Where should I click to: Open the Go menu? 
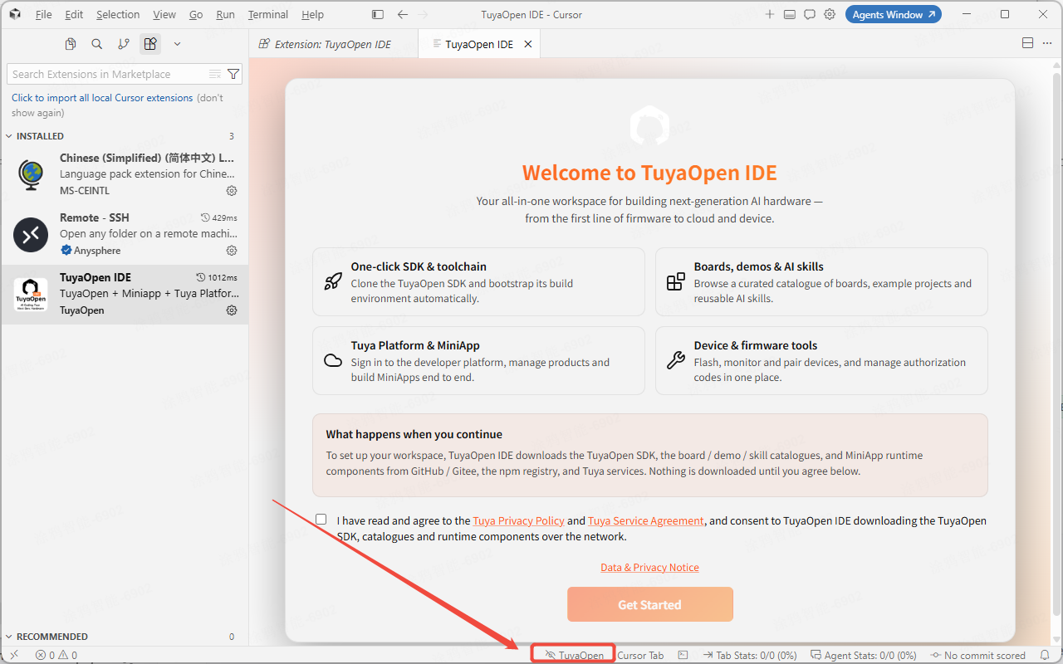196,15
